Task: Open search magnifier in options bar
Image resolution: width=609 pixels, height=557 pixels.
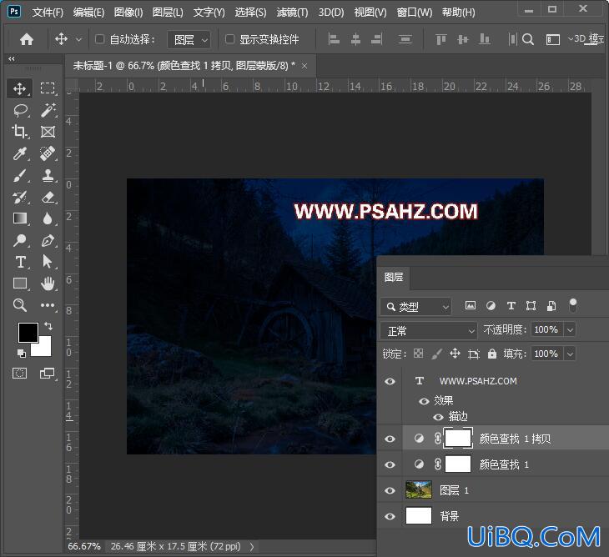Action: pyautogui.click(x=528, y=39)
